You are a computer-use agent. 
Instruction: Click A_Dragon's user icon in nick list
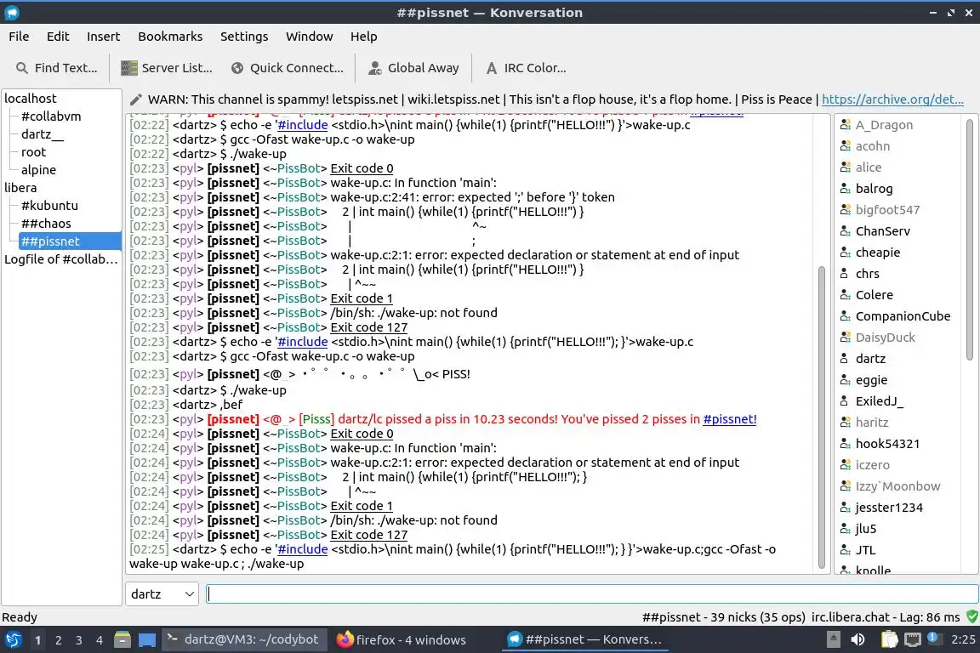845,125
